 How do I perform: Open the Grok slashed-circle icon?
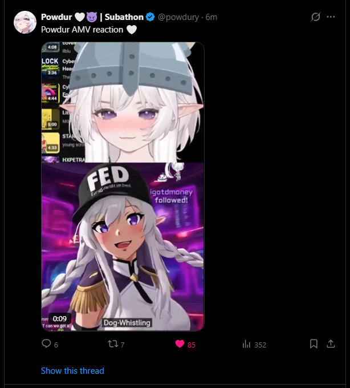(316, 17)
